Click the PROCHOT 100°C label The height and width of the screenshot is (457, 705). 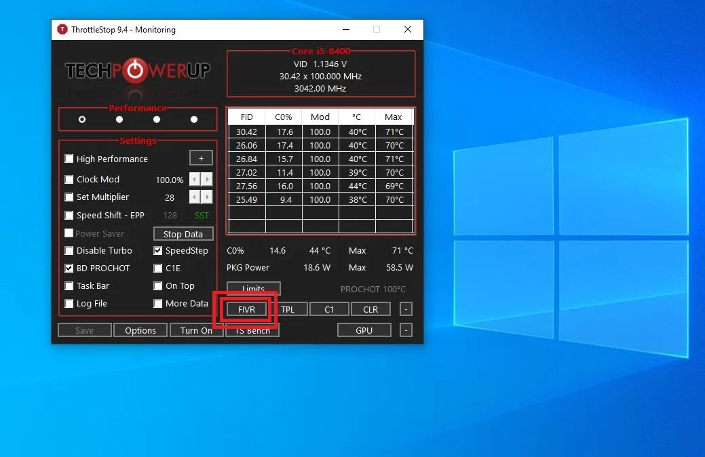373,289
